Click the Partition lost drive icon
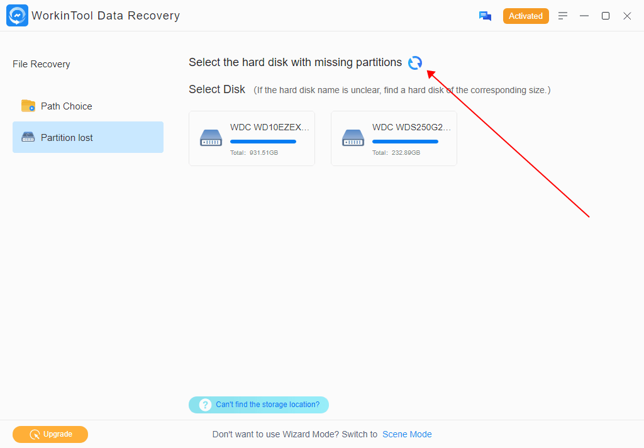Screen dimensions: 644x448 28,137
